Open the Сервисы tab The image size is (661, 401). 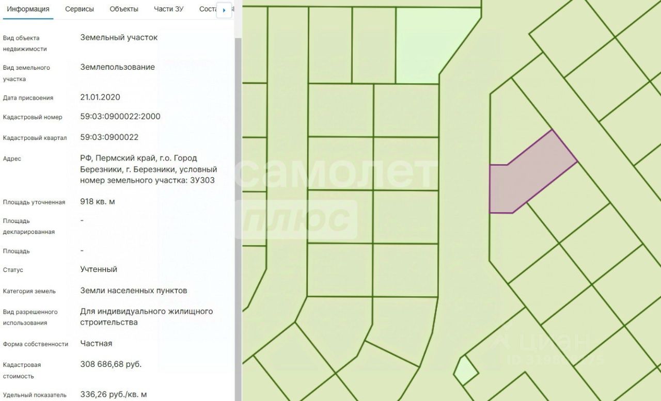point(80,9)
